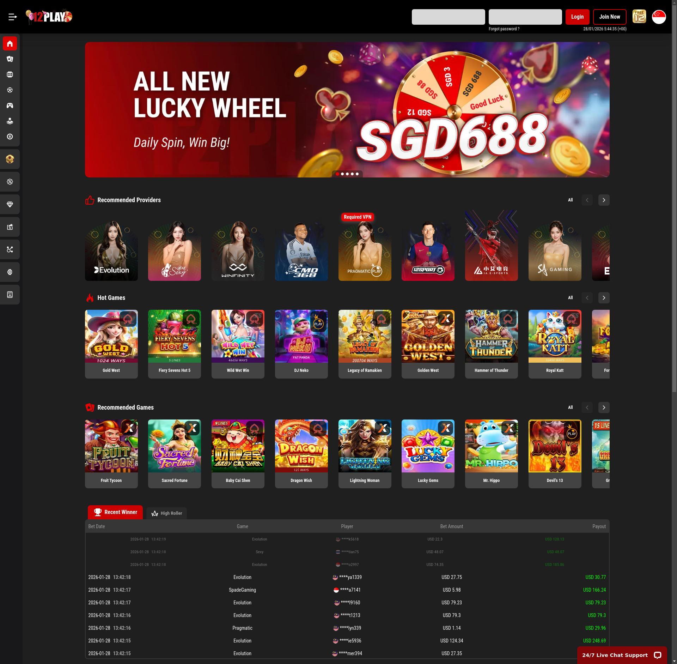The image size is (677, 664).
Task: Open the Evolution provider thumbnail
Action: [x=111, y=250]
